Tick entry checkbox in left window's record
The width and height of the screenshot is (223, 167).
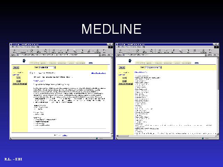tap(31, 73)
